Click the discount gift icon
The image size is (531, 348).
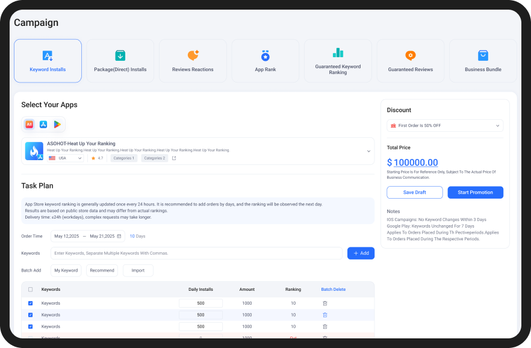[x=393, y=126]
